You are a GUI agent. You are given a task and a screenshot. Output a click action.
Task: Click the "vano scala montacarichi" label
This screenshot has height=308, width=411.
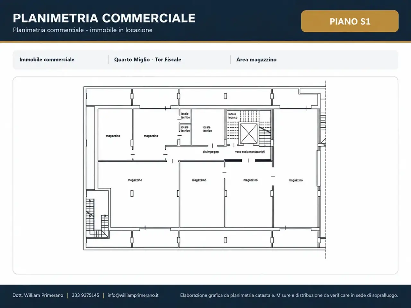pyautogui.click(x=250, y=152)
